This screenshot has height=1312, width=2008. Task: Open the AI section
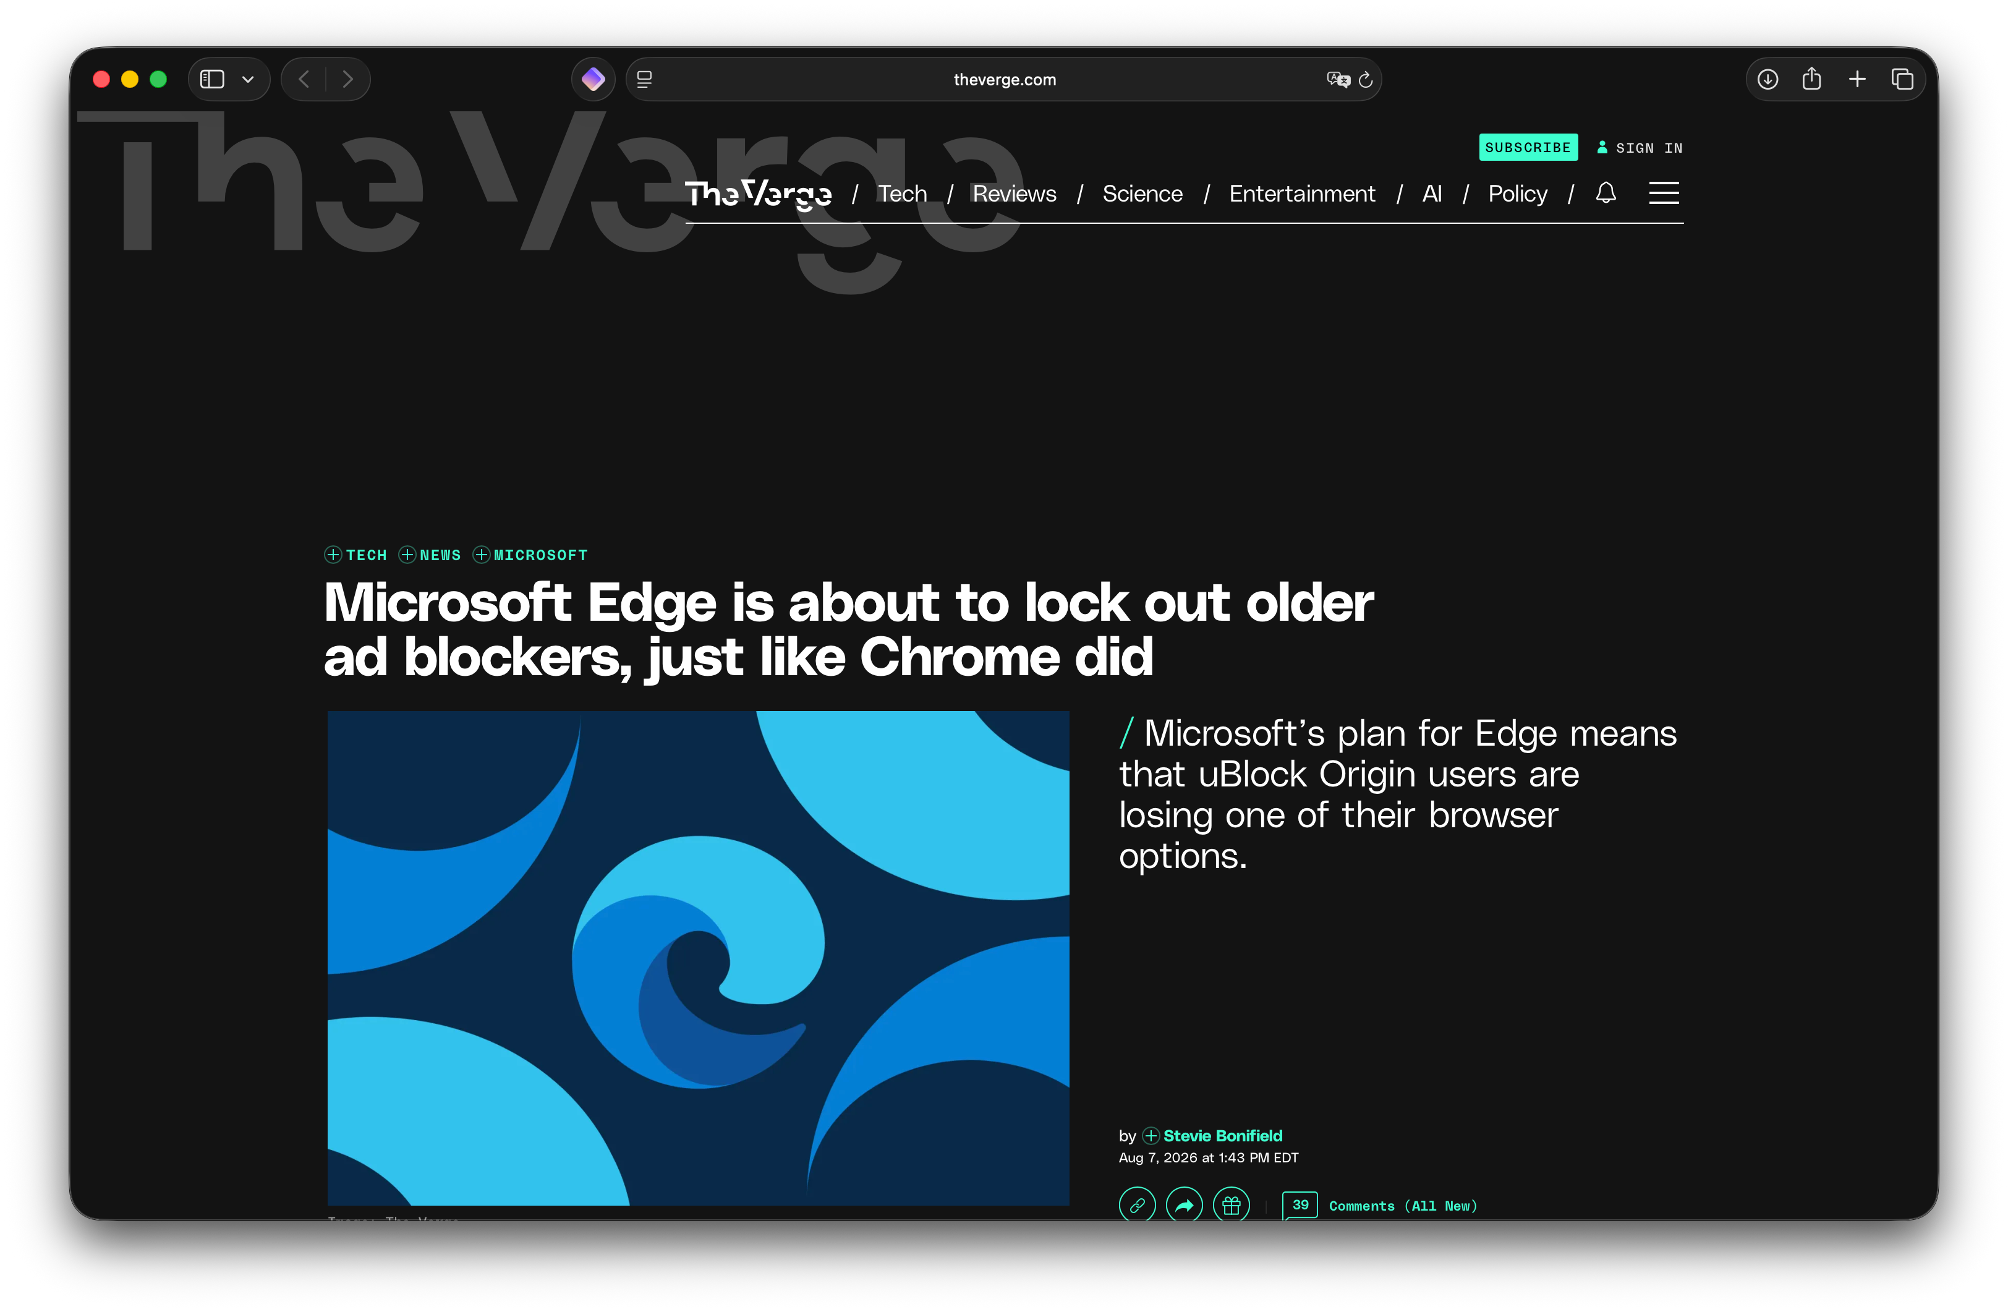[1432, 194]
